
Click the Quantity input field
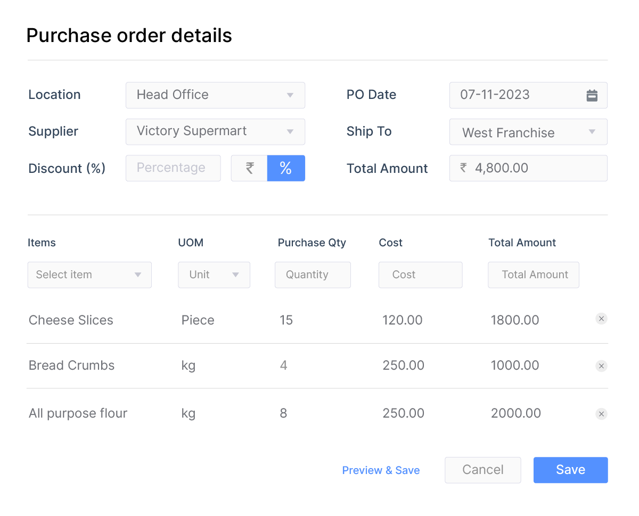pyautogui.click(x=313, y=274)
